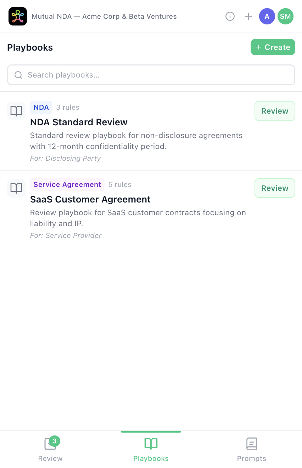The height and width of the screenshot is (468, 302).
Task: Click the book icon beside SaaS Customer Agreement
Action: (x=16, y=188)
